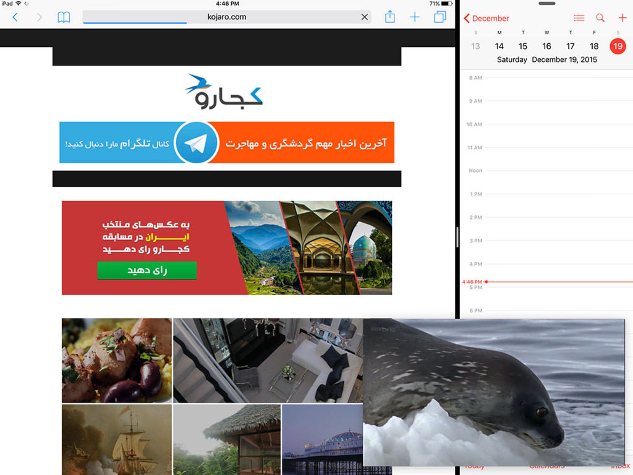This screenshot has height=475, width=633.
Task: Tap the Safari back arrow
Action: coord(15,17)
